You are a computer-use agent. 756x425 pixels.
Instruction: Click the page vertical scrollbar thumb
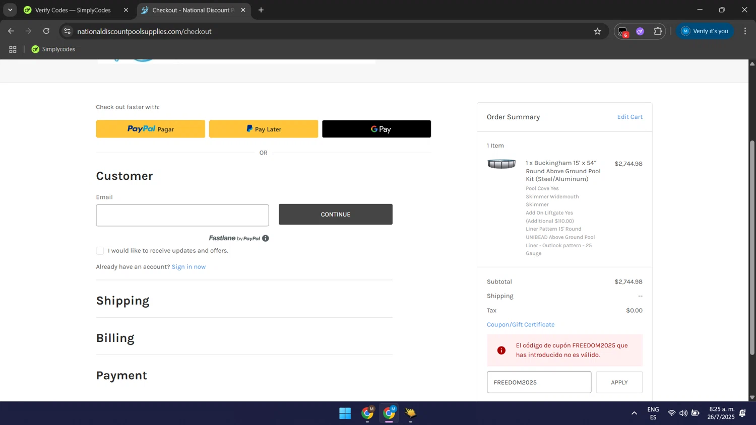(752, 247)
